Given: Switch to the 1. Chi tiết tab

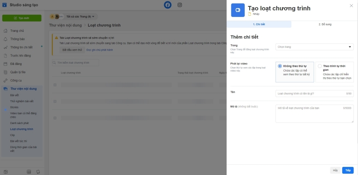Looking at the screenshot, I should point(259,24).
